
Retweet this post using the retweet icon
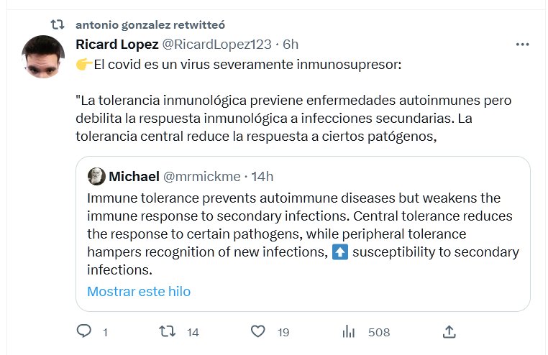click(167, 332)
